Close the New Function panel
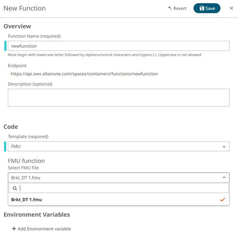 coord(231,8)
